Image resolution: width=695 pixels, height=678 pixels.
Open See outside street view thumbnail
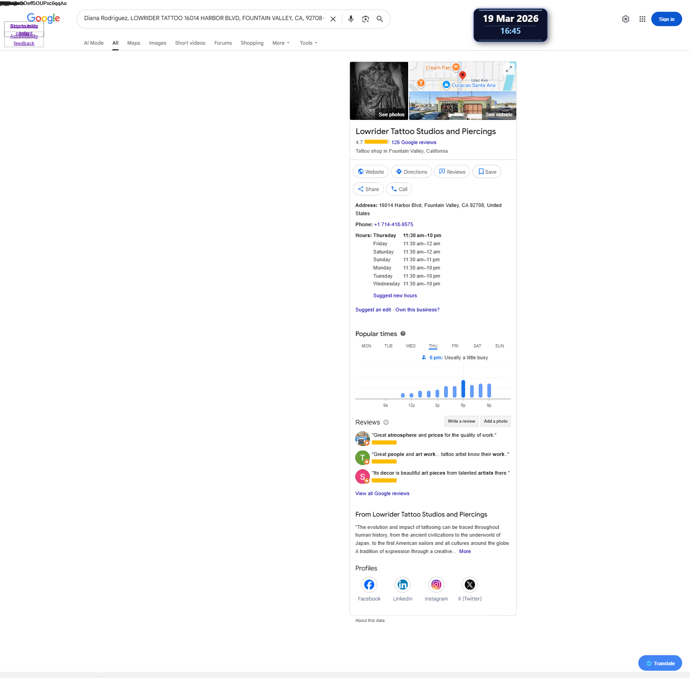(462, 106)
